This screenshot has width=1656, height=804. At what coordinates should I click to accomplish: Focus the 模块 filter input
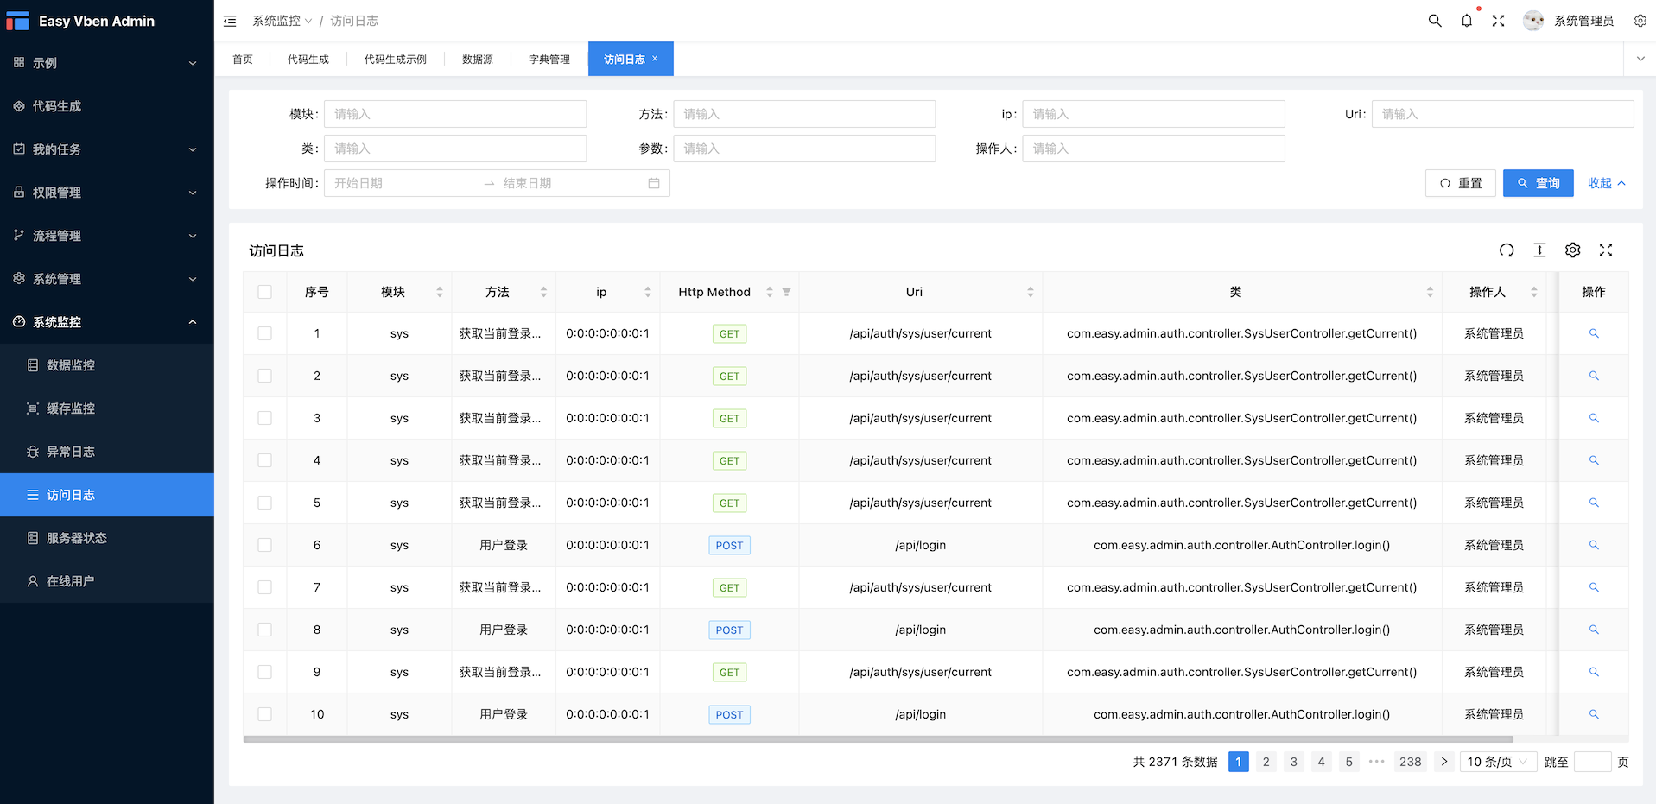pos(455,114)
